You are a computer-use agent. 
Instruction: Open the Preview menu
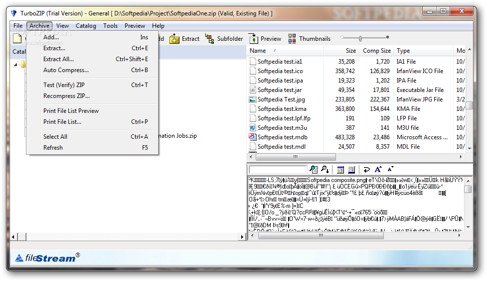point(135,26)
